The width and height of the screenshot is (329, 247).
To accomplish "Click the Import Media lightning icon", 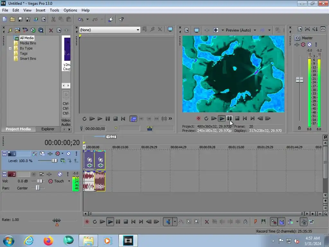I will [10, 30].
